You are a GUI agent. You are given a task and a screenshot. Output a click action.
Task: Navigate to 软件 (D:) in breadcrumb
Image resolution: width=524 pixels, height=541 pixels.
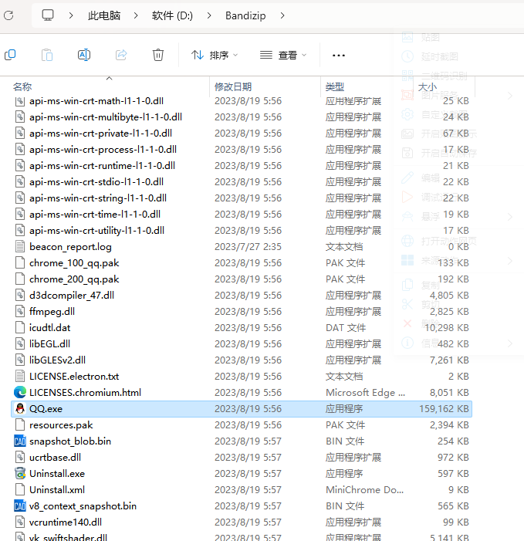pos(172,15)
